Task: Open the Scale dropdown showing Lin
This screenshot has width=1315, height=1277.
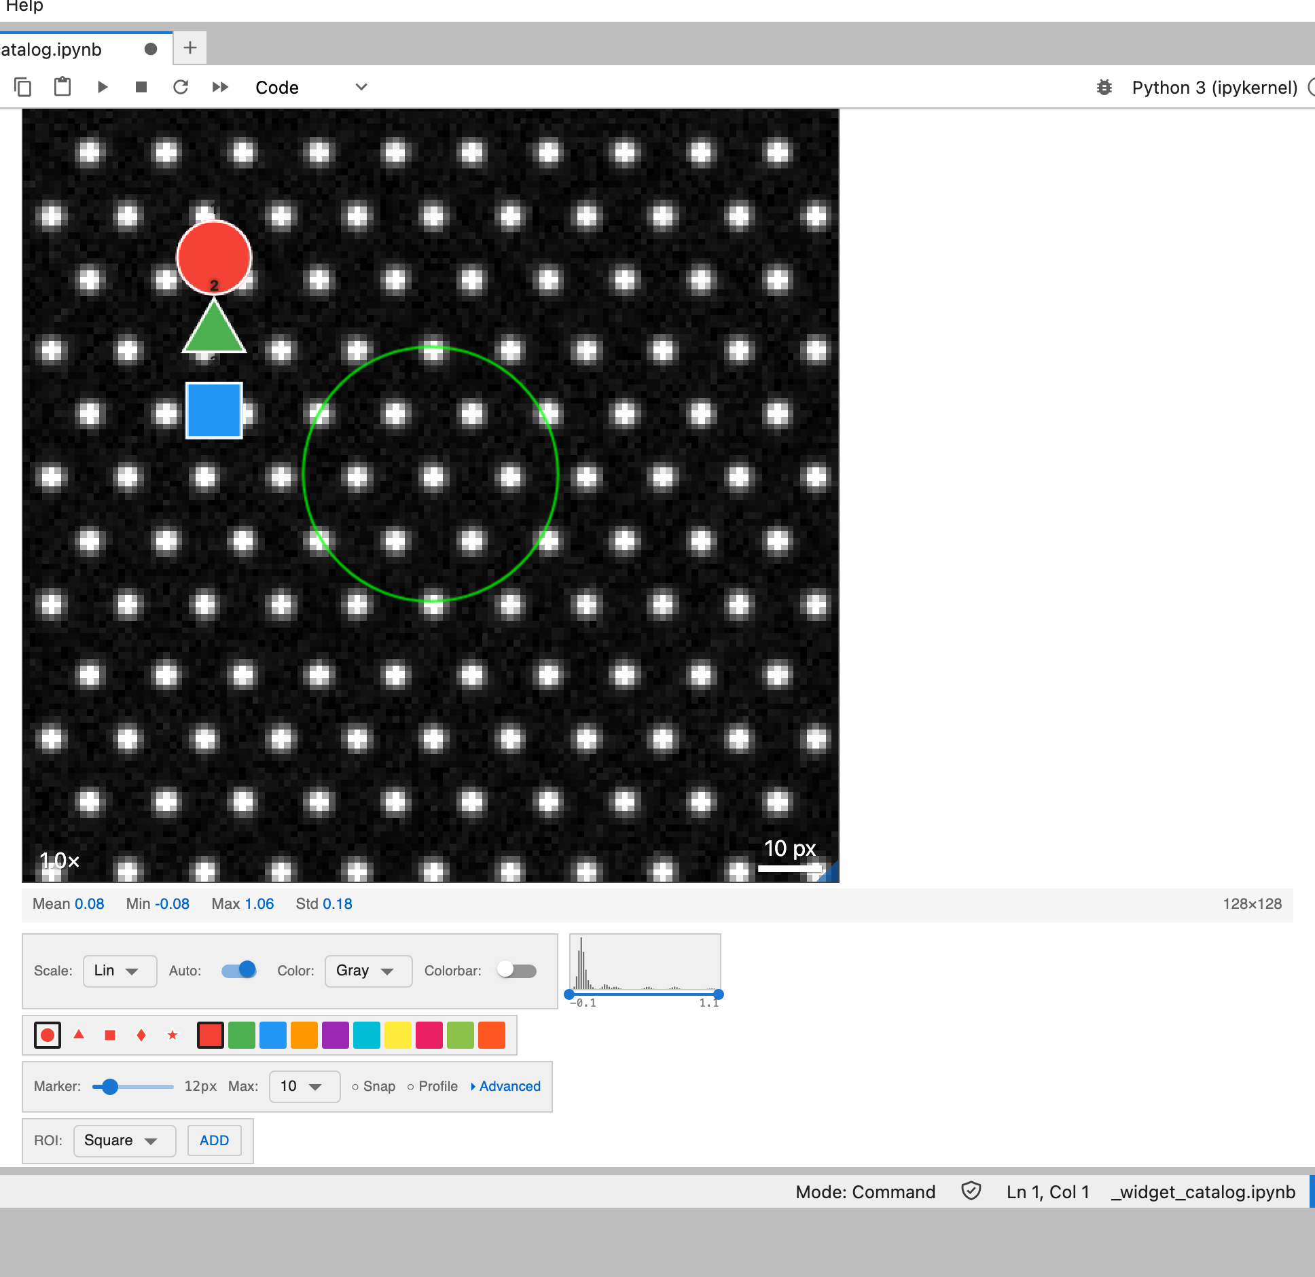Action: pos(120,971)
